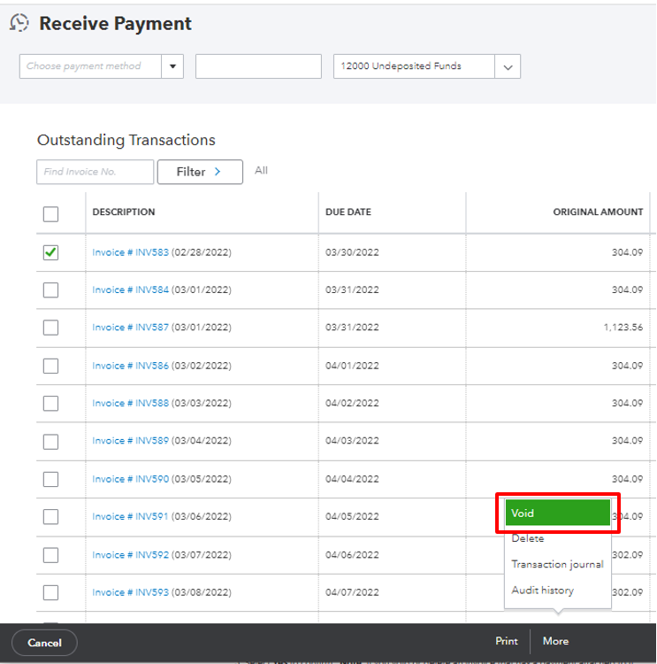Viewport: 657px width, 664px height.
Task: Check the INV584 invoice checkbox
Action: point(50,290)
